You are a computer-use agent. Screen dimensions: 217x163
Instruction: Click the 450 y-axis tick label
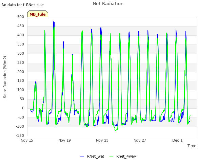click(x=21, y=26)
